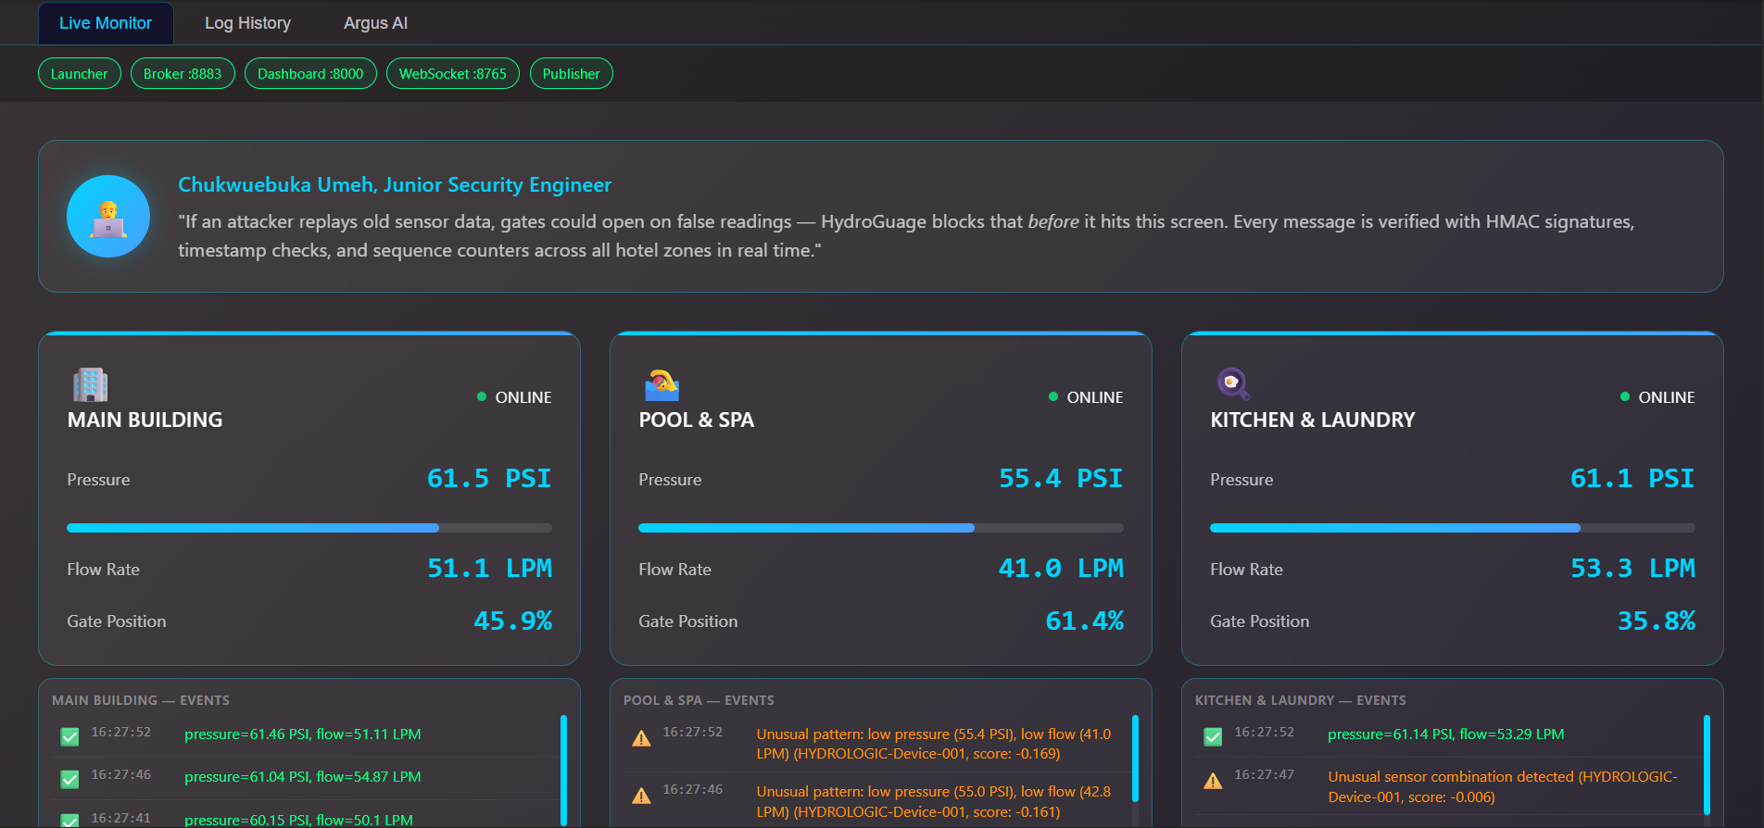Click the 53.3 LPM flow value
The width and height of the screenshot is (1764, 828).
(x=1632, y=568)
